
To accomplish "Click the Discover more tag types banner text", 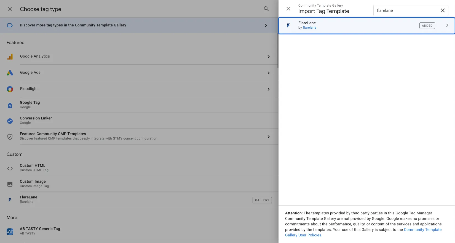I will point(73,25).
